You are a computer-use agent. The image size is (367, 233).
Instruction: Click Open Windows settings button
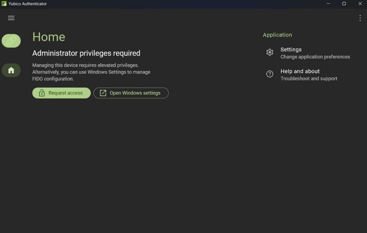[131, 93]
